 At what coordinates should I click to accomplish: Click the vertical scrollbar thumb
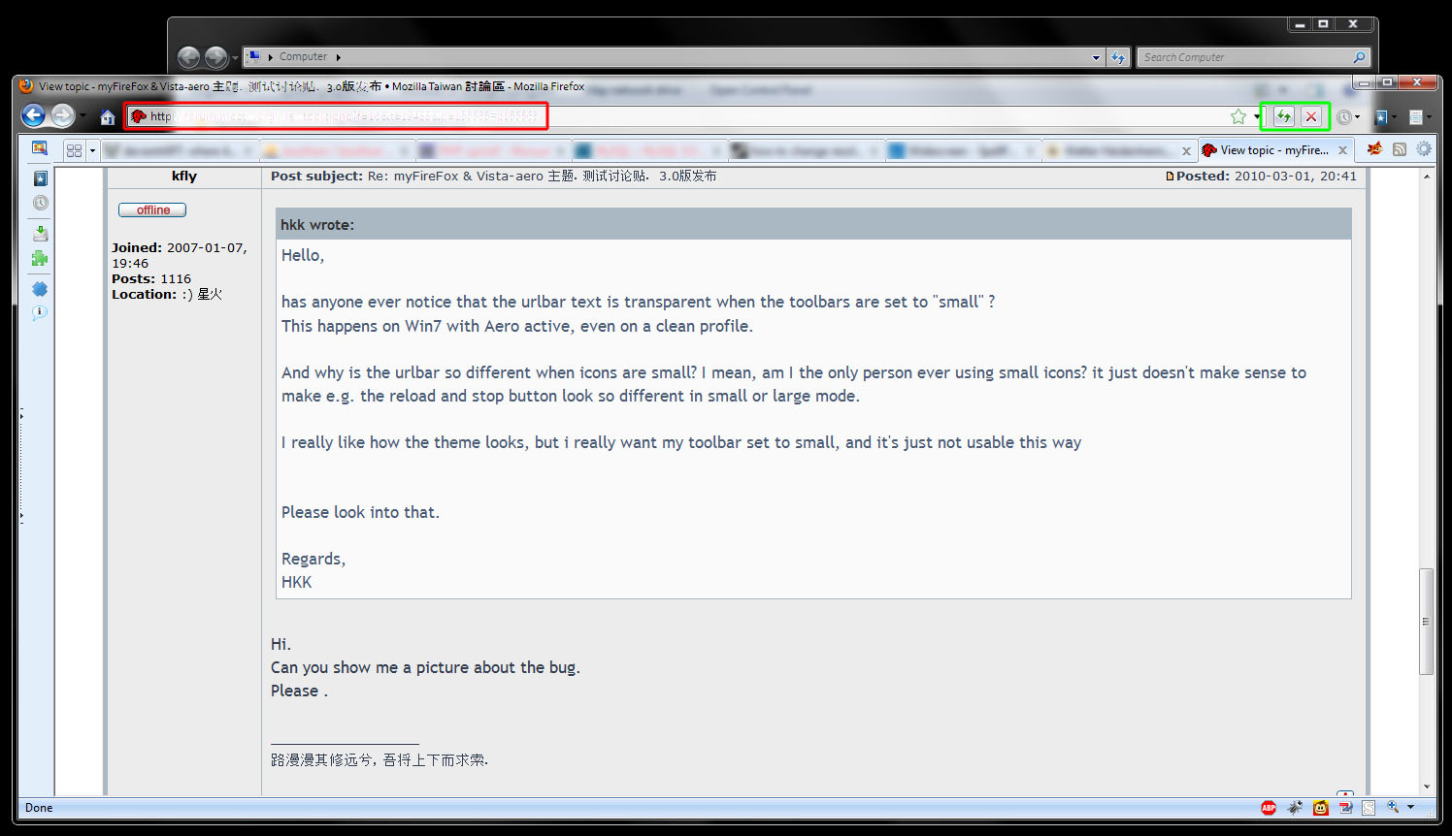pyautogui.click(x=1426, y=621)
